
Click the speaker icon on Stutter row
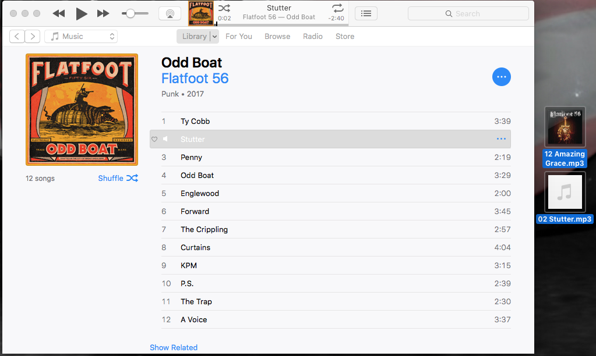(165, 139)
